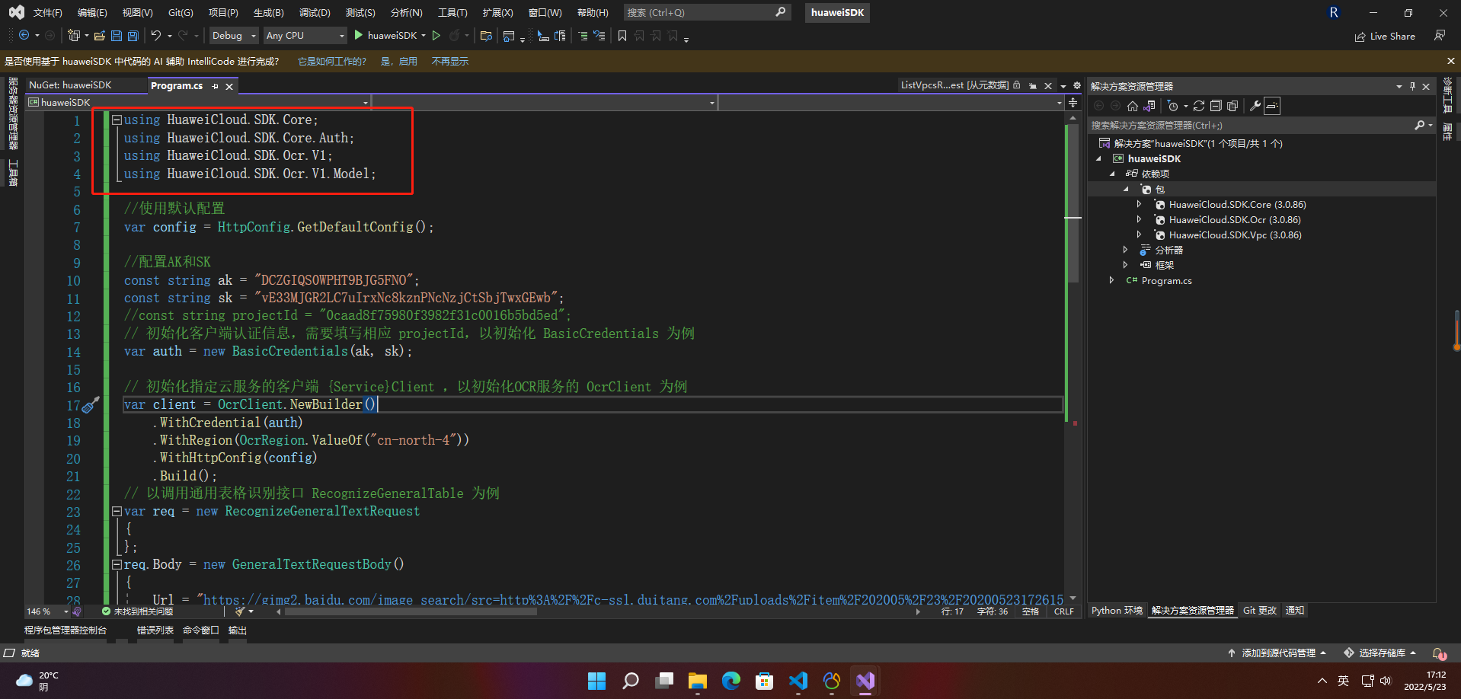
Task: Click the code cleanup broom icon
Action: [x=241, y=611]
